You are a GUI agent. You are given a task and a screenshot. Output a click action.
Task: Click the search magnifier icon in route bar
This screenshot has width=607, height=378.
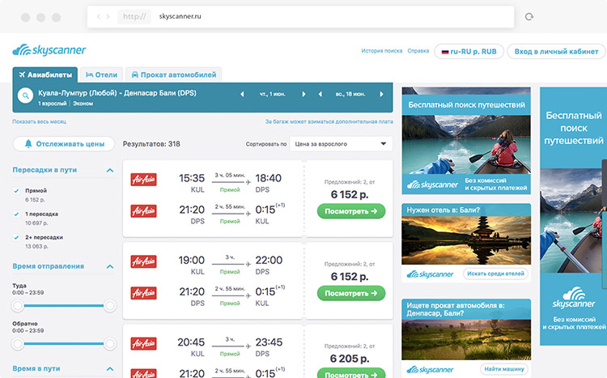point(24,98)
